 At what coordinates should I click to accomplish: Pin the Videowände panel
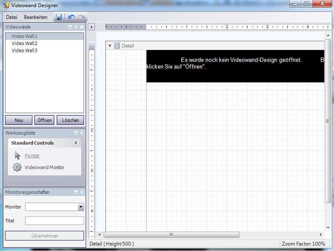(x=76, y=27)
